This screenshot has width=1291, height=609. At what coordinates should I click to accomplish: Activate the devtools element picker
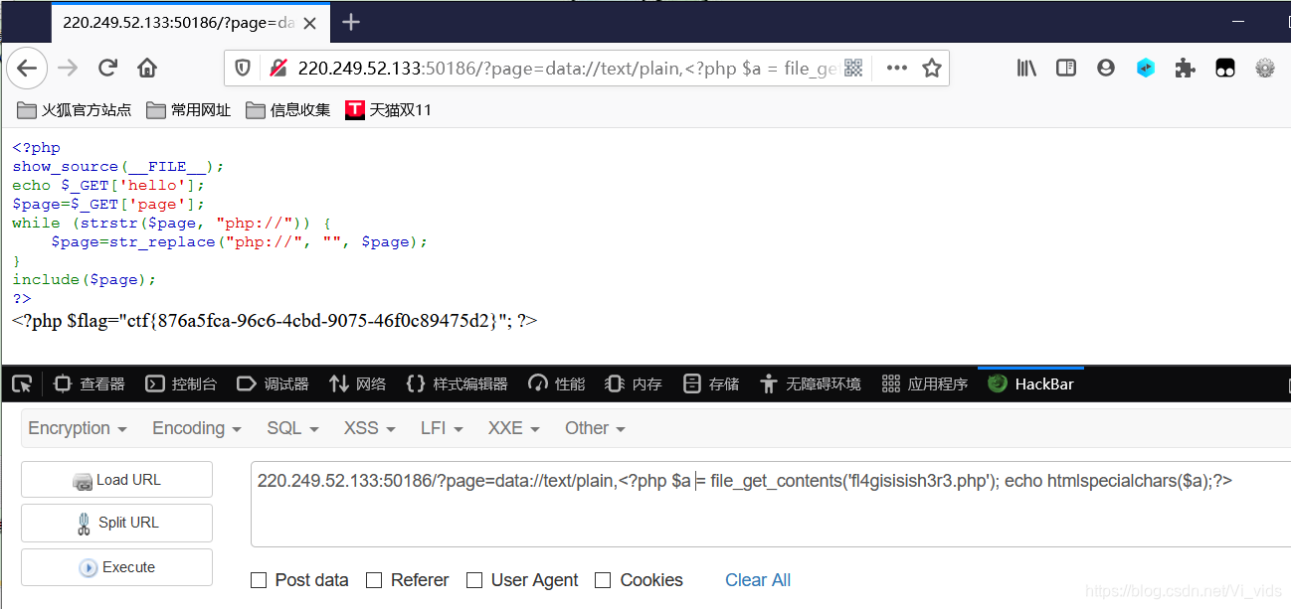tap(22, 383)
